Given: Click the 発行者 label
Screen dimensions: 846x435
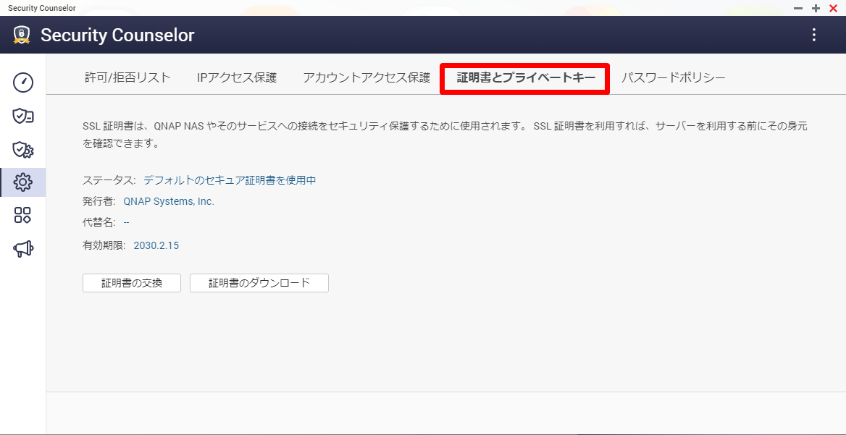Looking at the screenshot, I should pyautogui.click(x=99, y=202).
